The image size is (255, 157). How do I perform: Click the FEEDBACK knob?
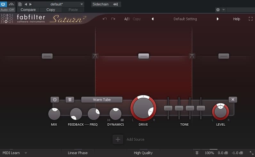pos(76,114)
